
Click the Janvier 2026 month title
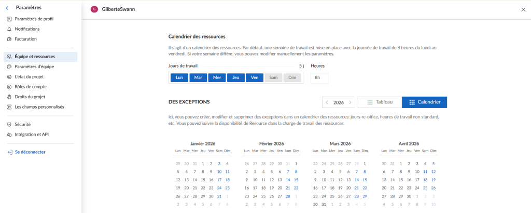coord(203,143)
